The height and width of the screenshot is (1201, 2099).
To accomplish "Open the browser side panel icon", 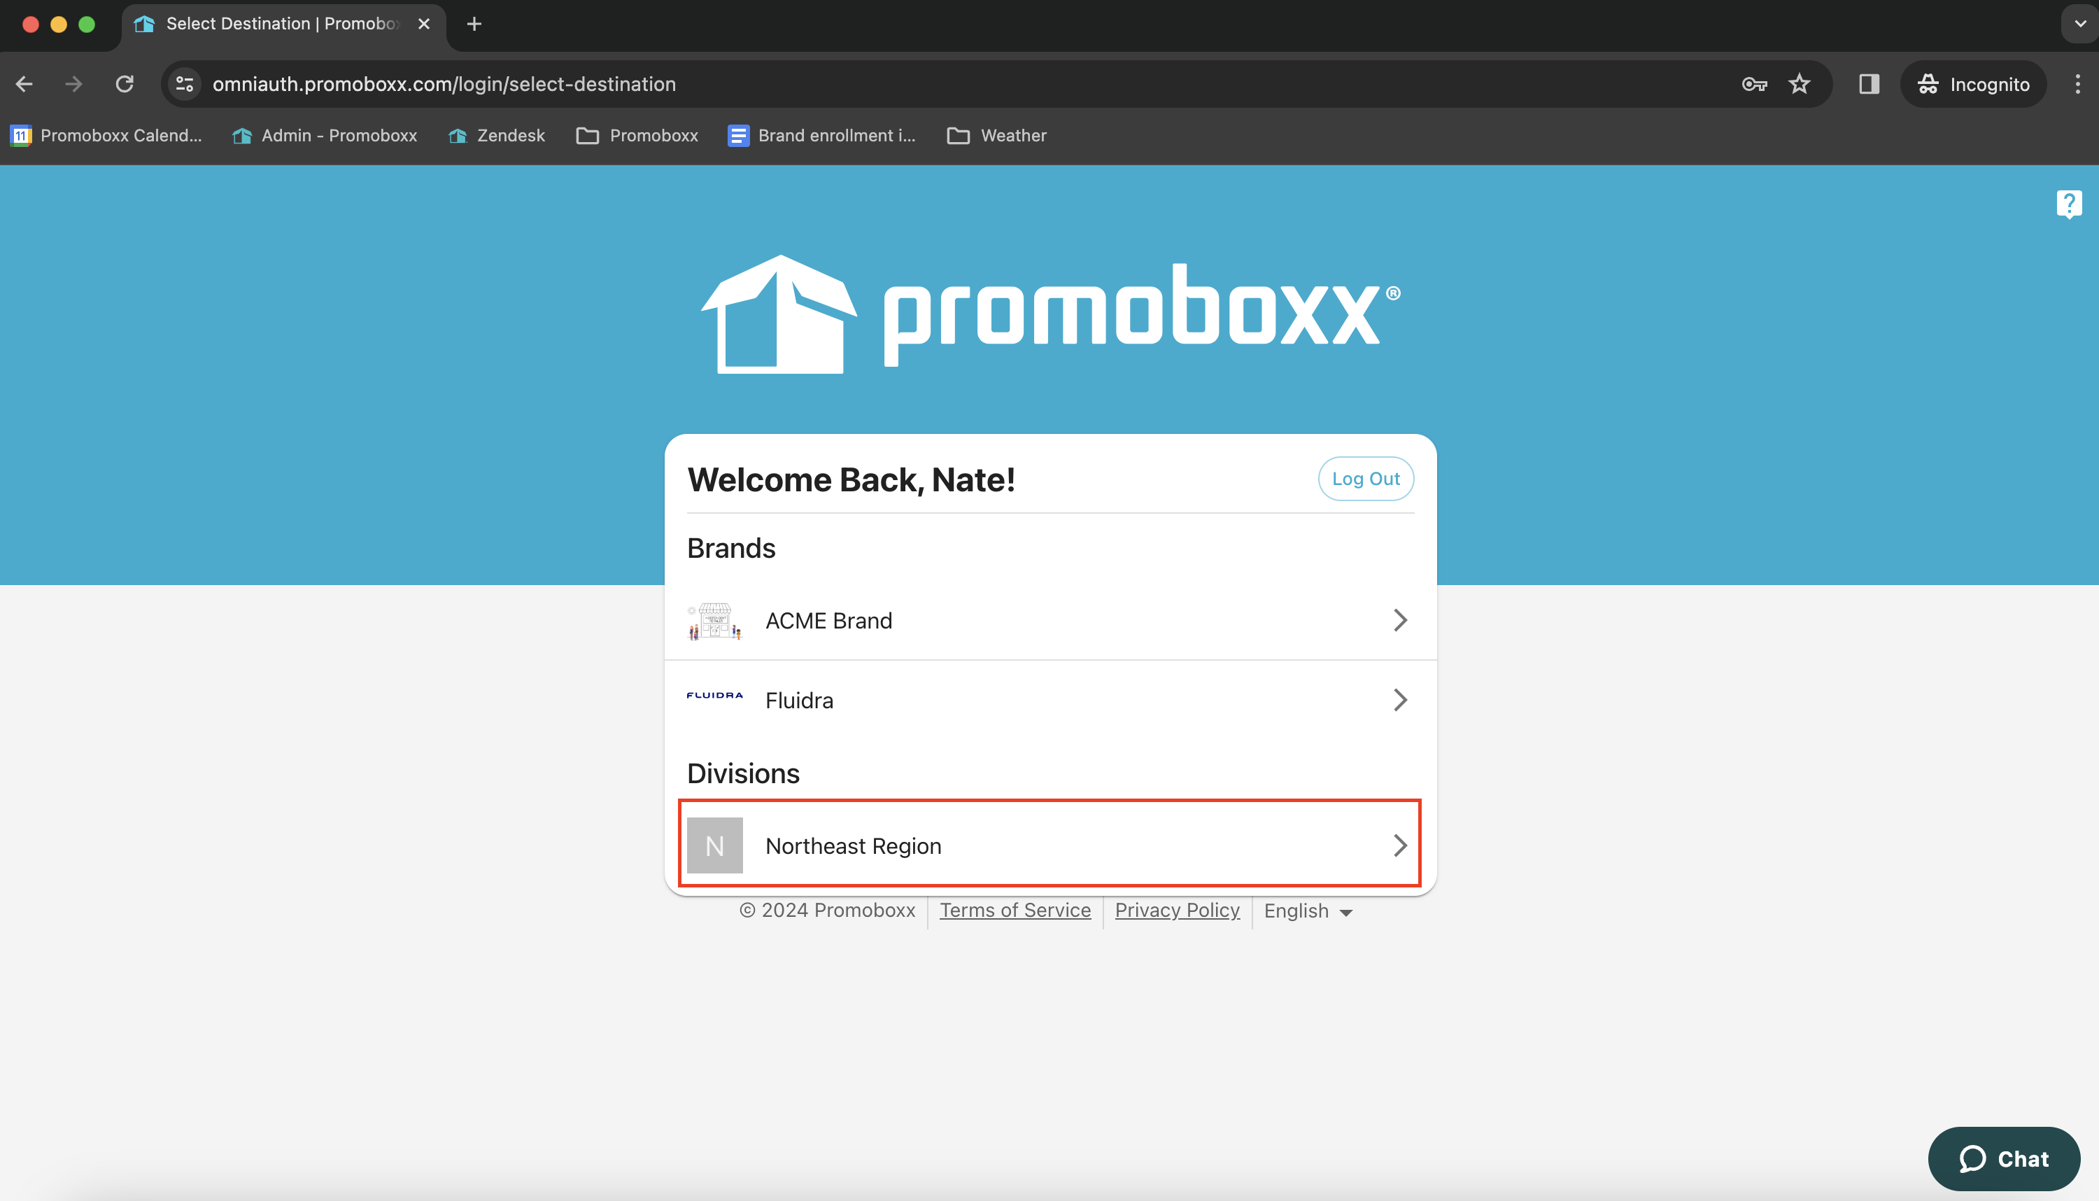I will pos(1869,84).
